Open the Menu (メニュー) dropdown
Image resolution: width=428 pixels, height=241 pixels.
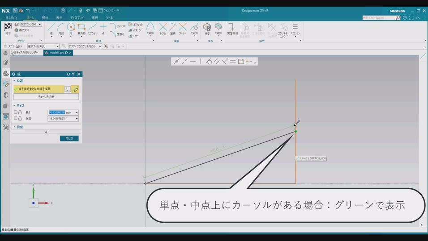click(13, 46)
